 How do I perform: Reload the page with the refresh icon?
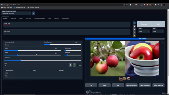[x=8, y=5]
